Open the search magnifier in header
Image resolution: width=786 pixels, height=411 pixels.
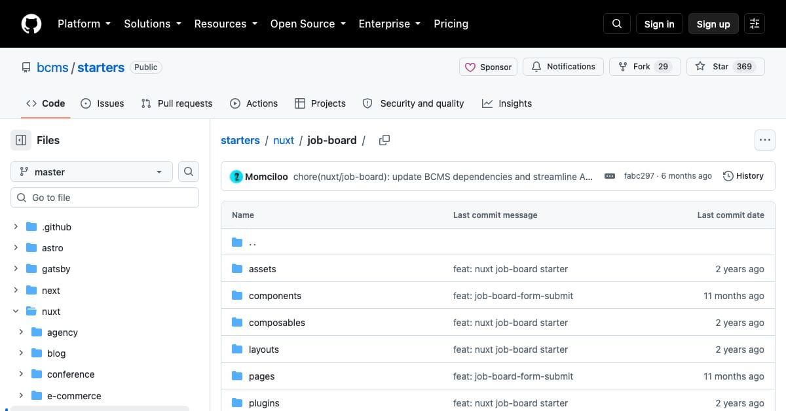pos(616,24)
